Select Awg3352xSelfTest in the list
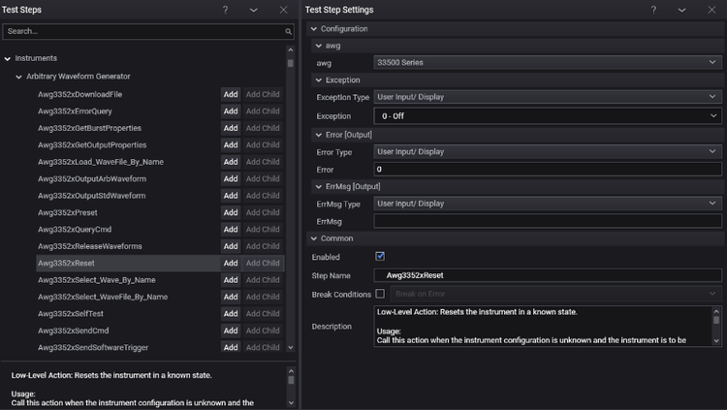727x410 pixels. (70, 314)
